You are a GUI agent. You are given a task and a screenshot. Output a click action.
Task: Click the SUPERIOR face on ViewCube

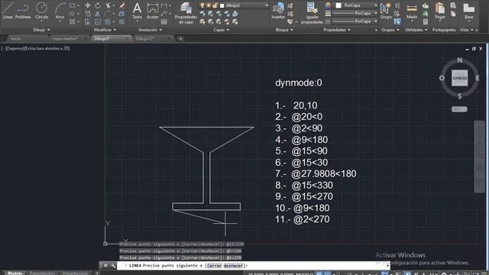(x=460, y=78)
